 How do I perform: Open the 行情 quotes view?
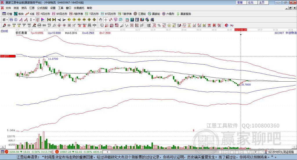pyautogui.click(x=7, y=14)
